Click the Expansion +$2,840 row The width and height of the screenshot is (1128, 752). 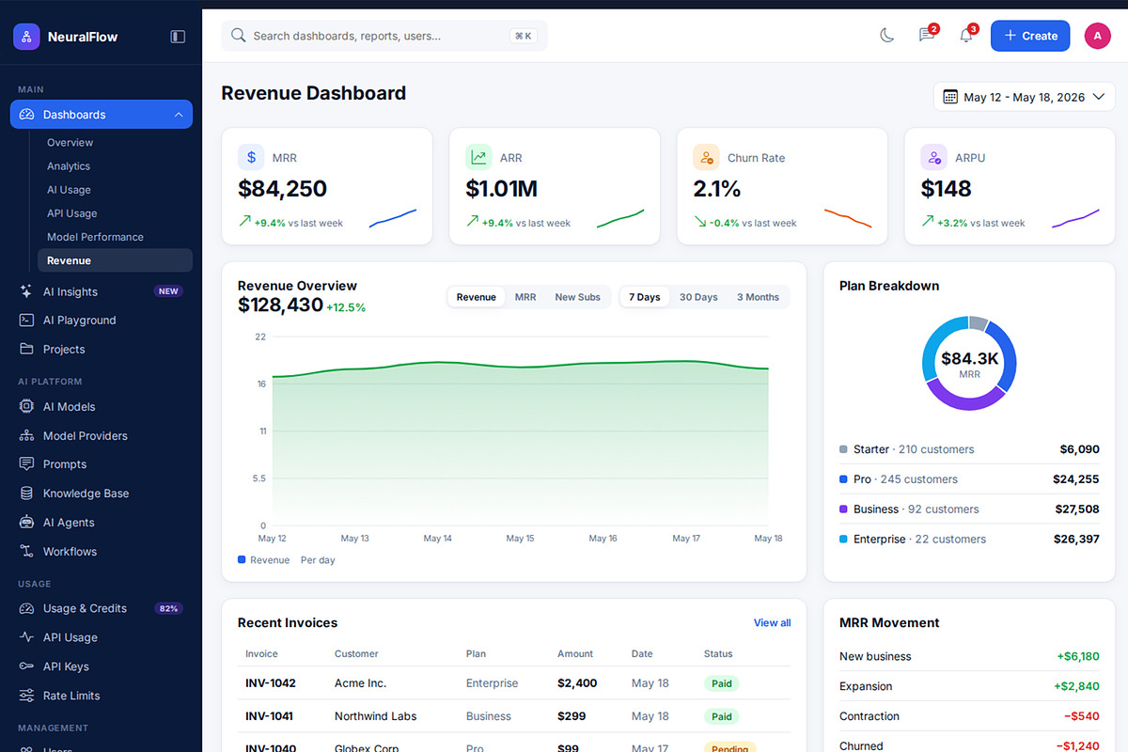pyautogui.click(x=969, y=686)
